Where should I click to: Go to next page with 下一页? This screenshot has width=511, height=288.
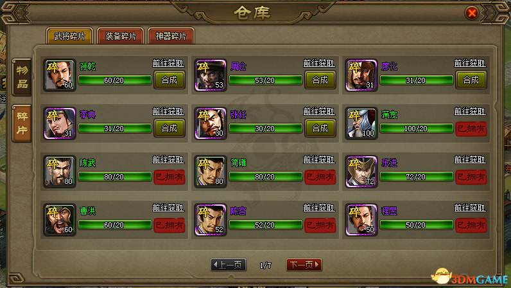click(x=304, y=265)
